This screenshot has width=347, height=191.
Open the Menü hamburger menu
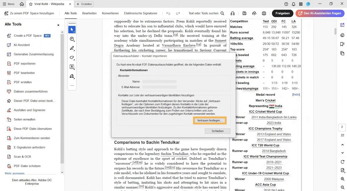(x=9, y=4)
